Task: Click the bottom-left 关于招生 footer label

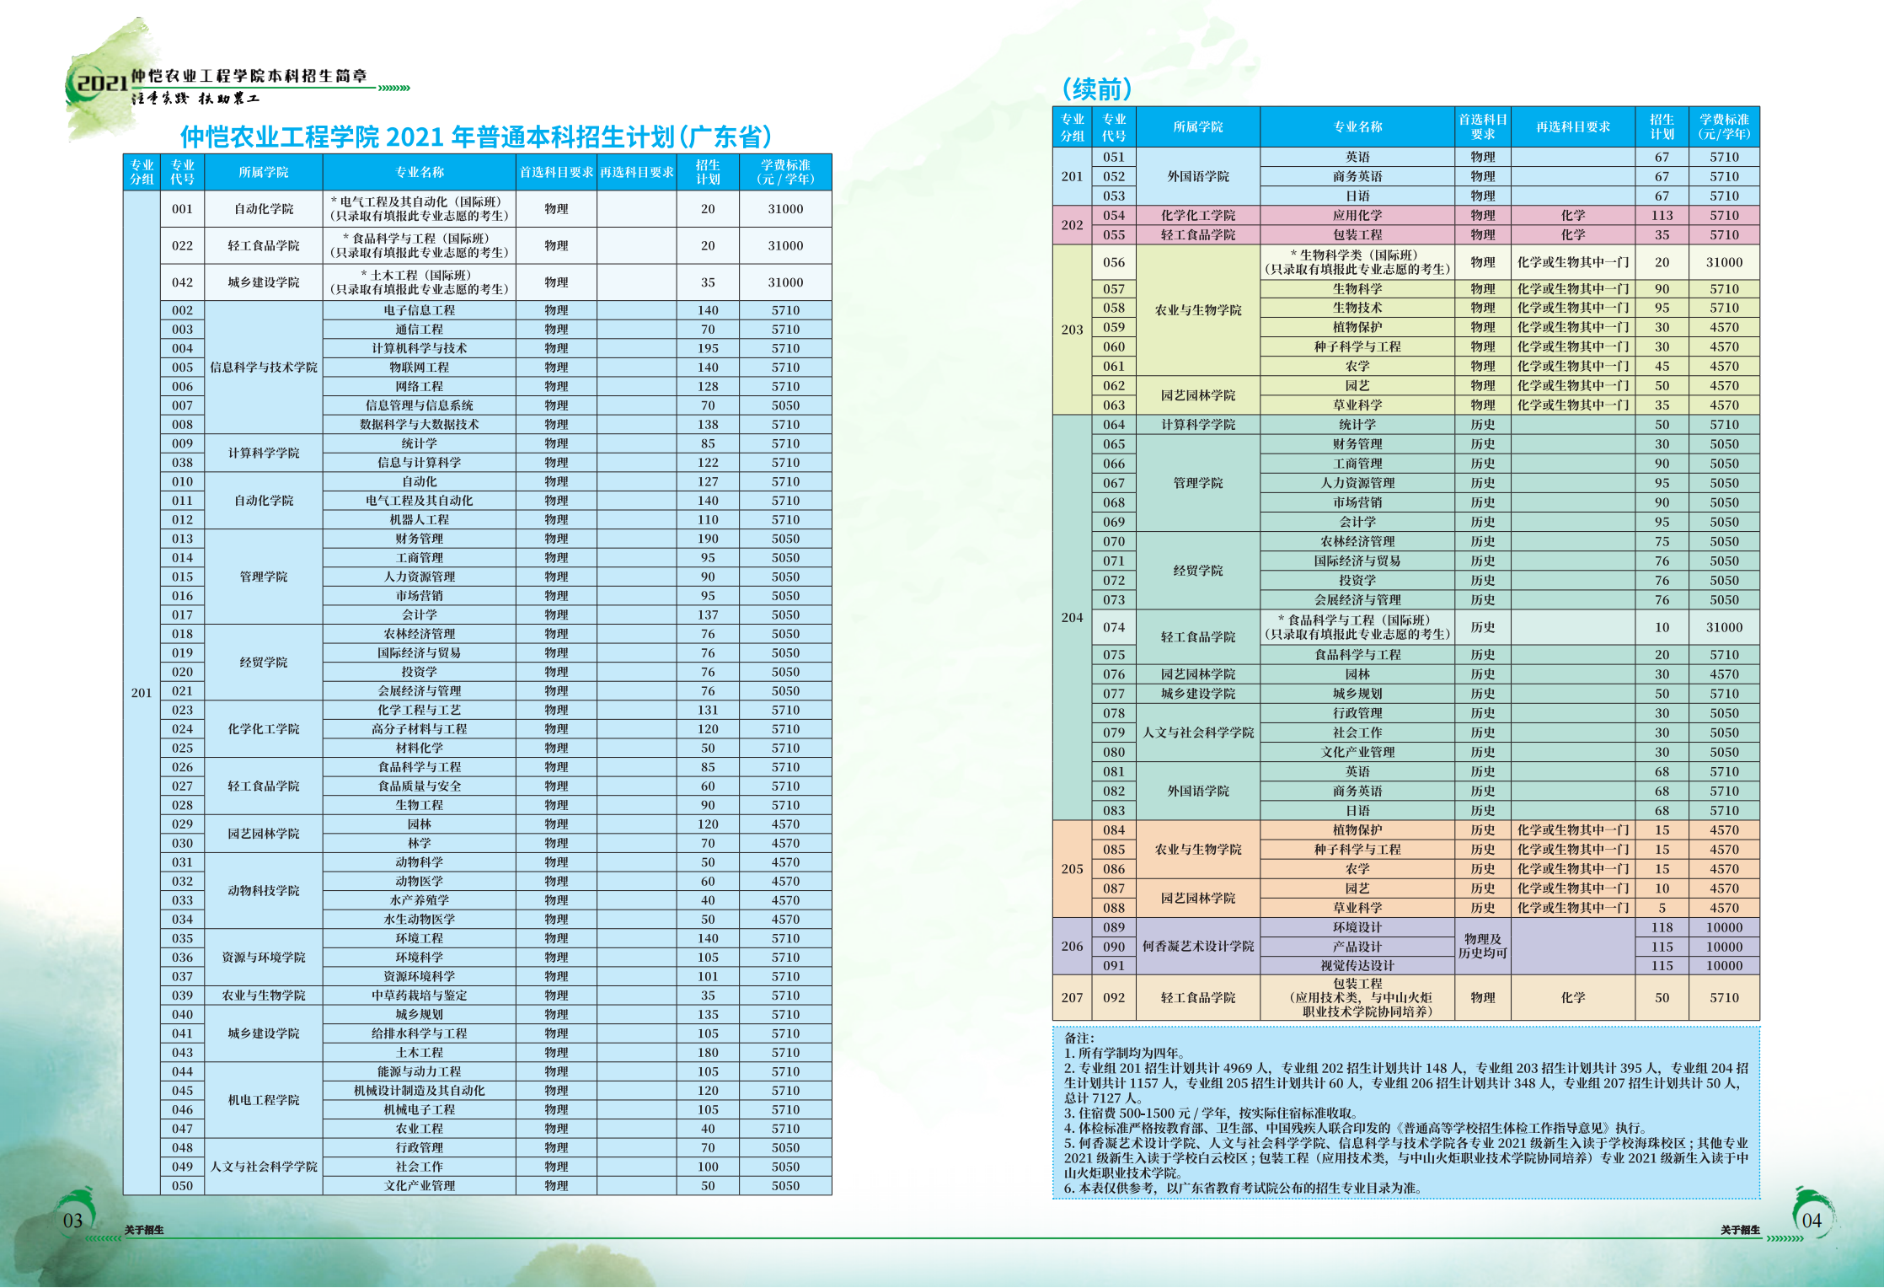Action: pos(144,1230)
